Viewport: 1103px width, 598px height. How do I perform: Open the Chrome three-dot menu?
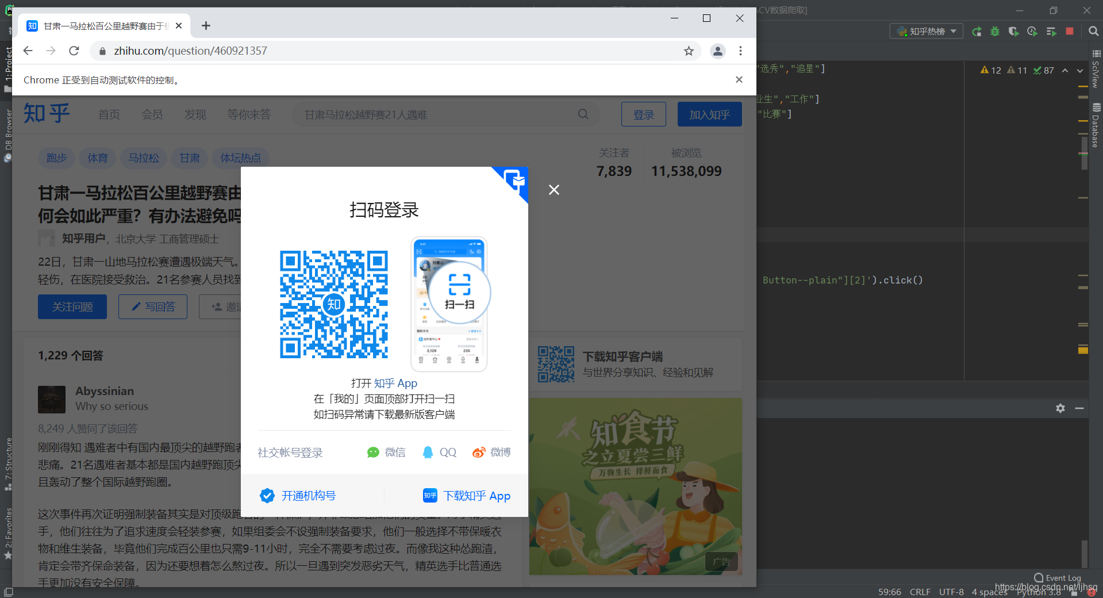coord(740,51)
